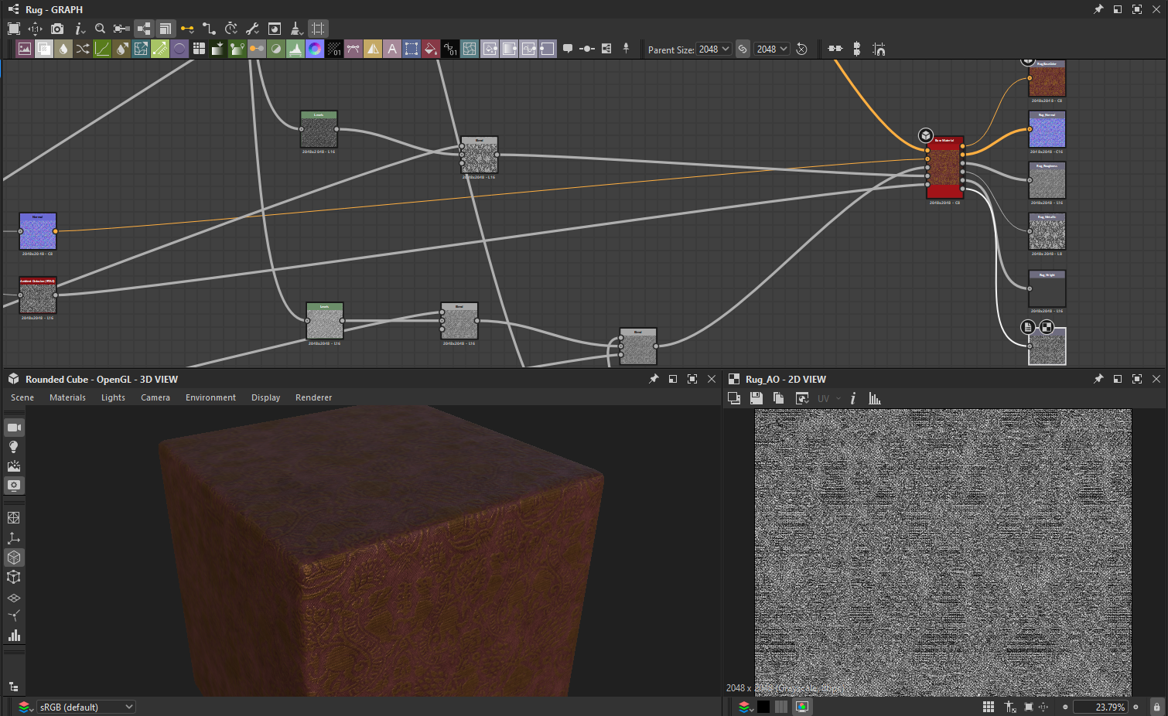Open the Display menu in 3D View

click(x=265, y=397)
